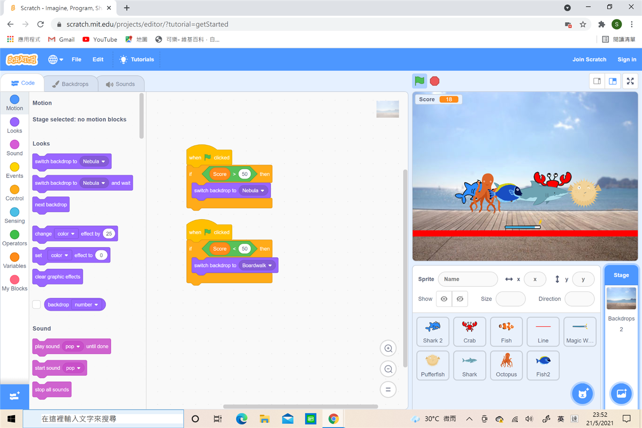The height and width of the screenshot is (428, 642).
Task: Click the hide sprite crossed-eye icon
Action: (460, 299)
